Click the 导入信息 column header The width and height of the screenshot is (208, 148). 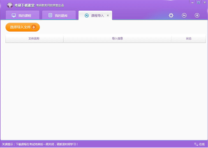coord(118,39)
